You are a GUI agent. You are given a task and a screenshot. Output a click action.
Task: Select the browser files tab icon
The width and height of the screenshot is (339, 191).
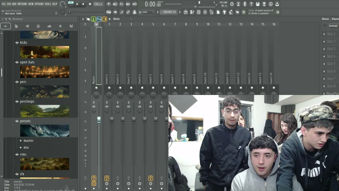16,26
